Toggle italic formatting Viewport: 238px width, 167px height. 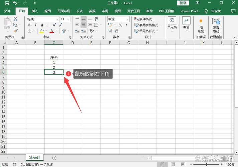[35, 25]
